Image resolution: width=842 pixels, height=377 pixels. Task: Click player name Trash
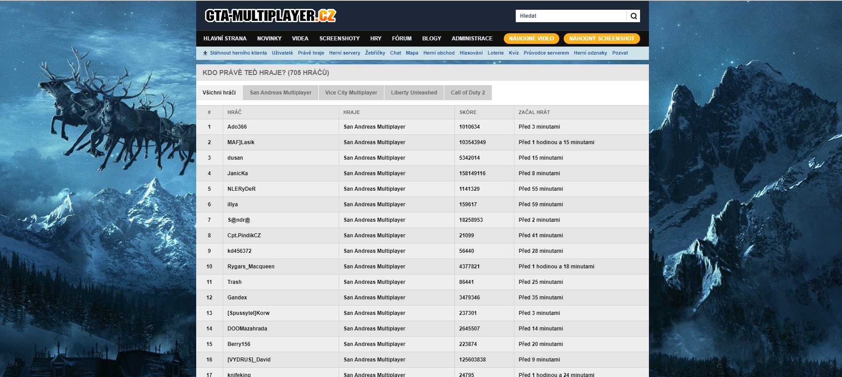click(x=234, y=282)
